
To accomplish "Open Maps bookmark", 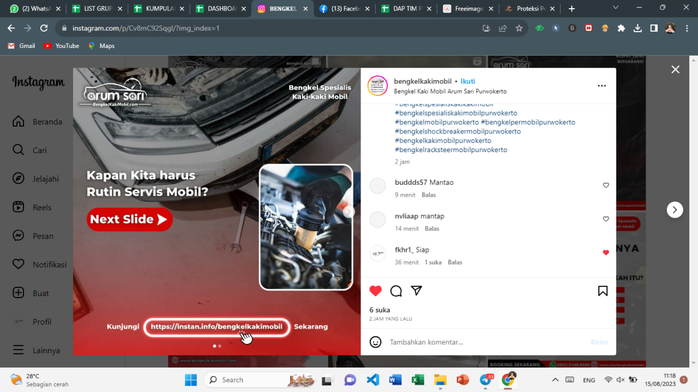I will tap(101, 46).
